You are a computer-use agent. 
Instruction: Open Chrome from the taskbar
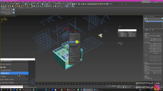tap(62, 90)
